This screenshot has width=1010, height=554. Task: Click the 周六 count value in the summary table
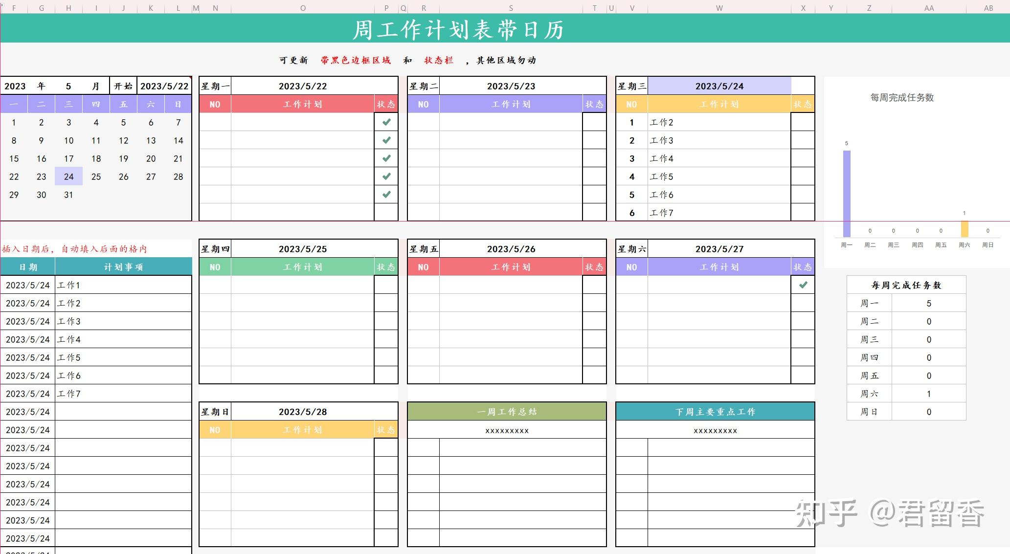pos(928,393)
